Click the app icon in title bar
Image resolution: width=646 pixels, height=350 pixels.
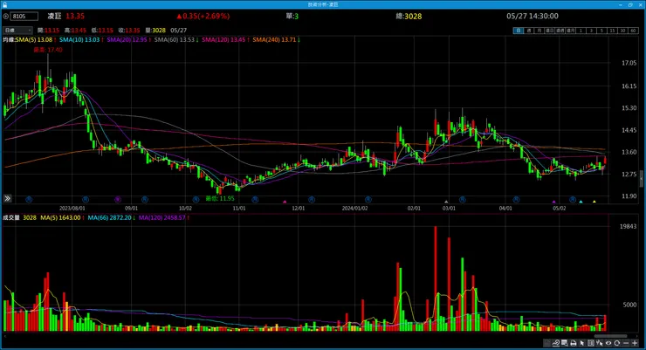(4, 4)
